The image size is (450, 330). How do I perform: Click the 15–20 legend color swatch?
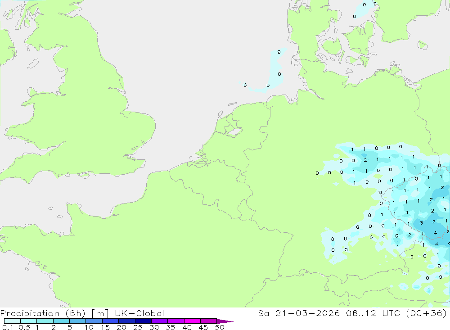coord(111,321)
